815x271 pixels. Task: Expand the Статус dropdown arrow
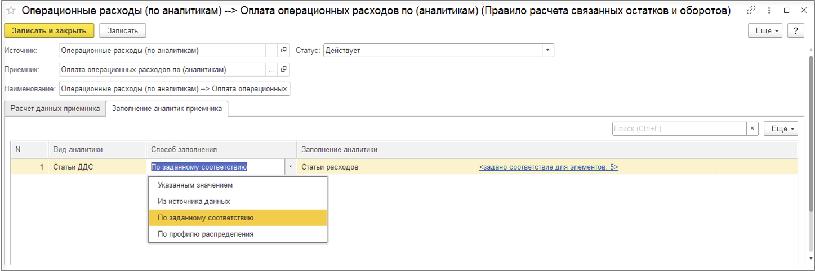548,51
